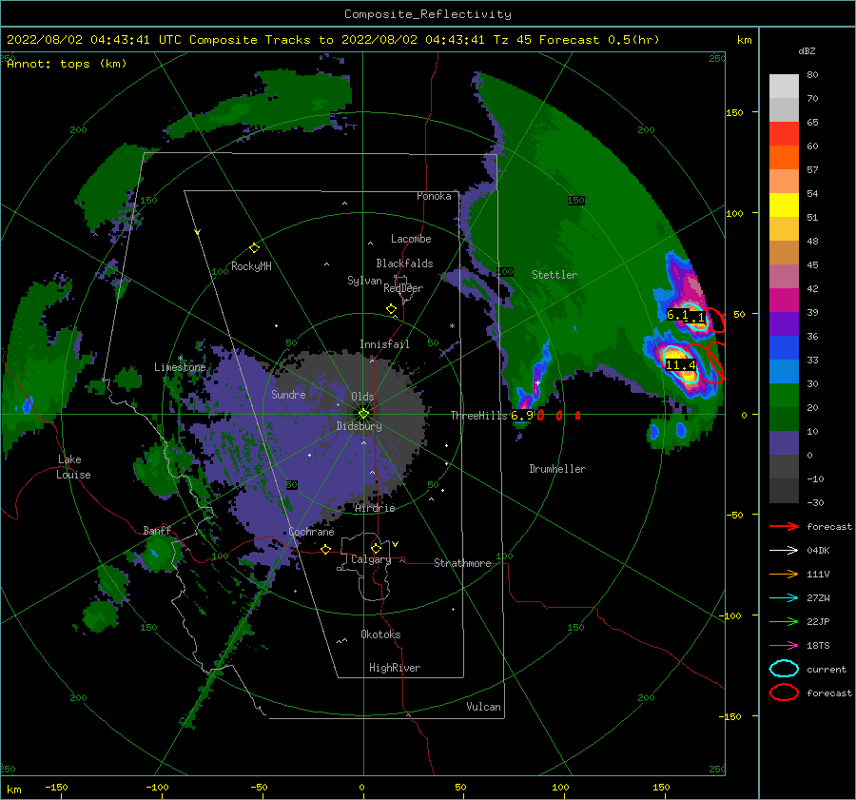Click the light gray swatch between 80 and 70
This screenshot has width=856, height=800.
pyautogui.click(x=784, y=87)
